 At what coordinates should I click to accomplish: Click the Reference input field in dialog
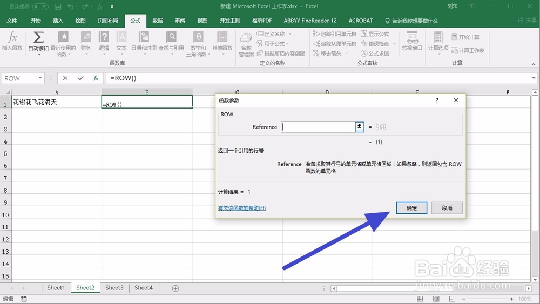click(x=318, y=127)
